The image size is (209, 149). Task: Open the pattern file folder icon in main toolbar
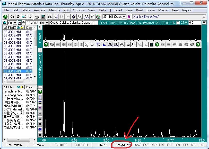point(24,17)
